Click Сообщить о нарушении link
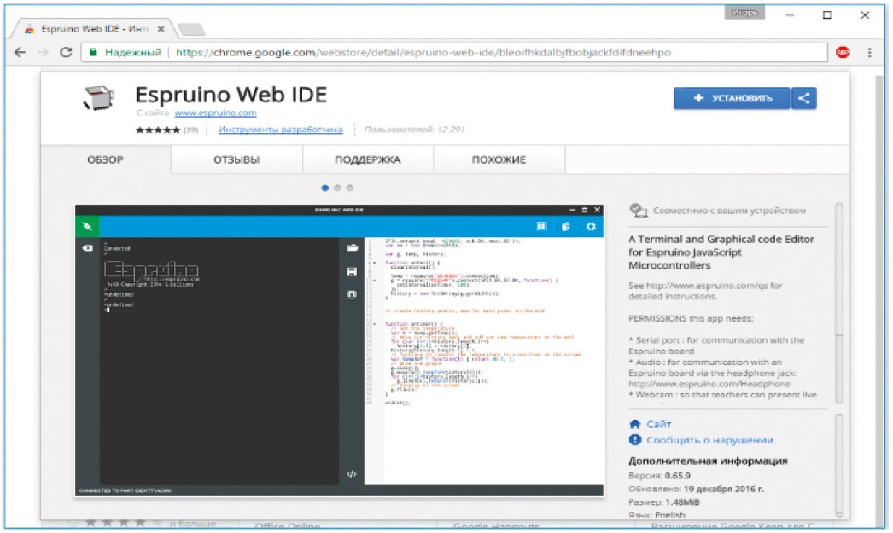 pos(709,440)
